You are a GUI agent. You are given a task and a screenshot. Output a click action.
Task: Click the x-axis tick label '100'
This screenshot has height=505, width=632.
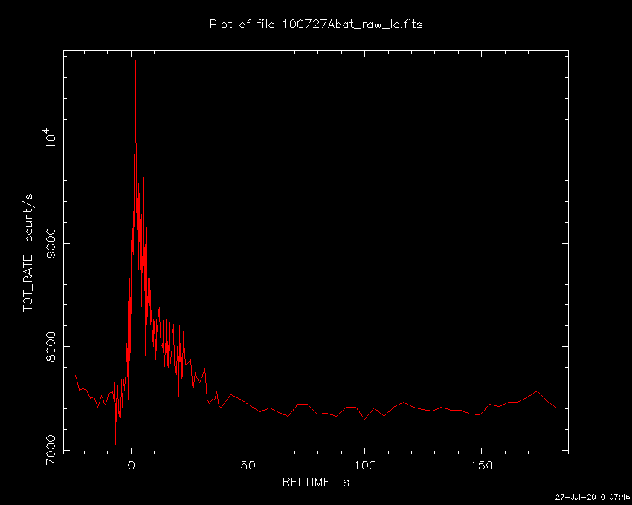click(x=365, y=466)
